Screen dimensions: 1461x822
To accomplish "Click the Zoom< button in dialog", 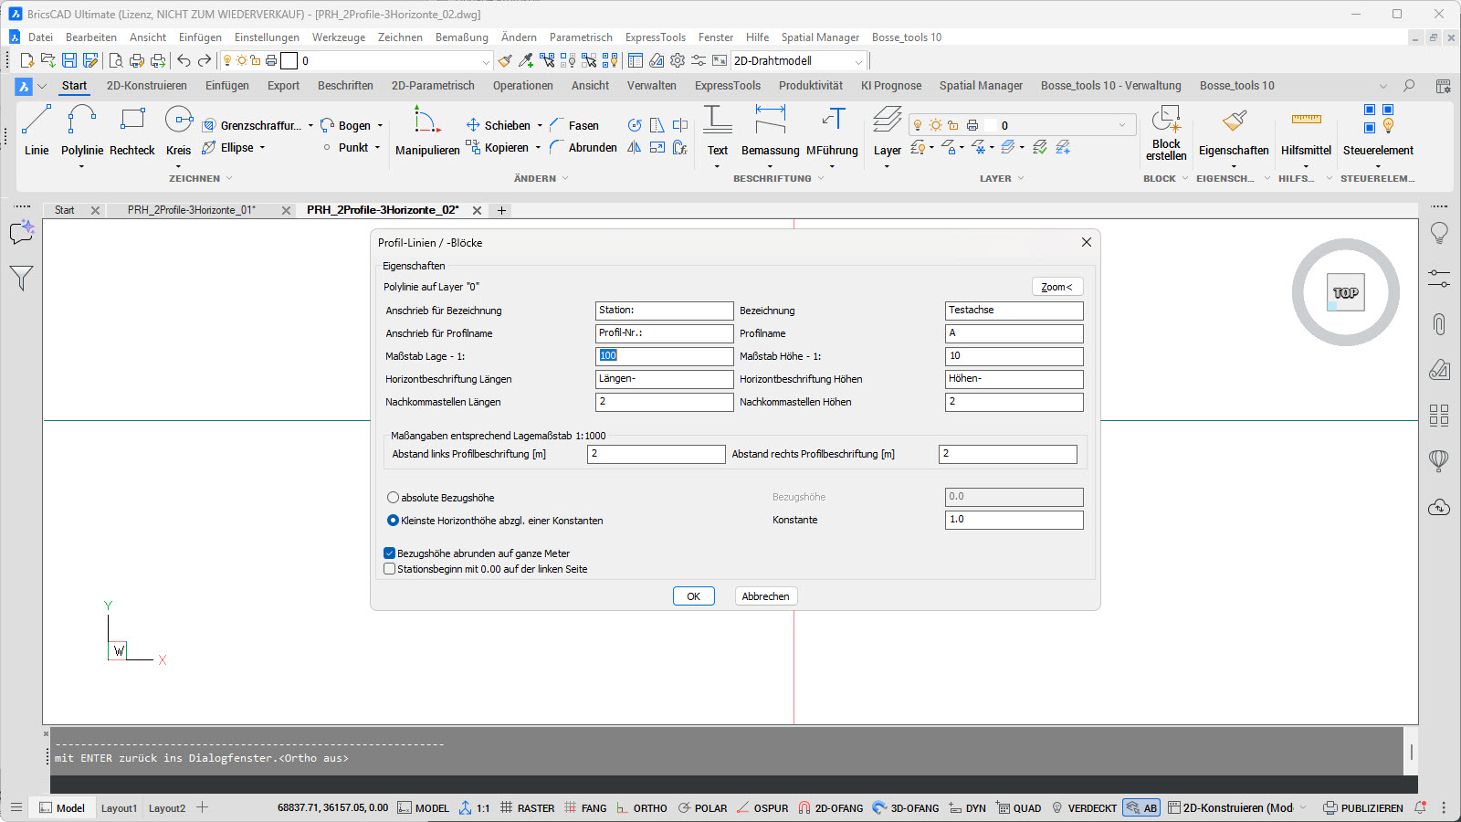I will tap(1056, 287).
